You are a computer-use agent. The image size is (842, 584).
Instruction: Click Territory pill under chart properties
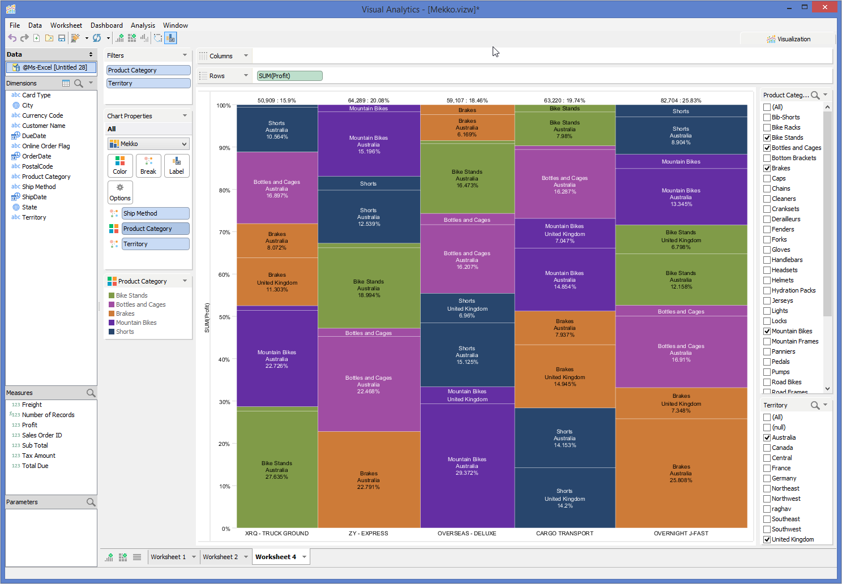[156, 244]
